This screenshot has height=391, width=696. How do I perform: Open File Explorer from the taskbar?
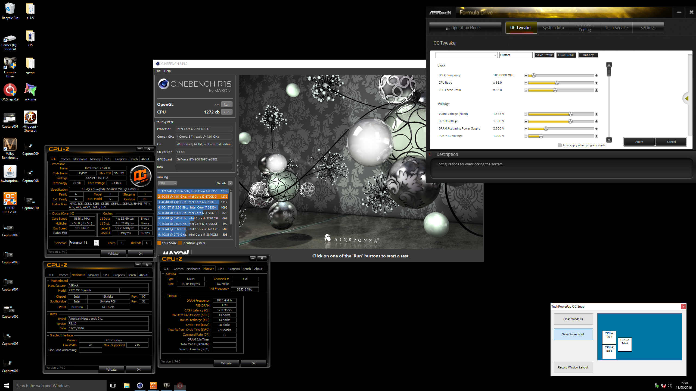[x=126, y=386]
